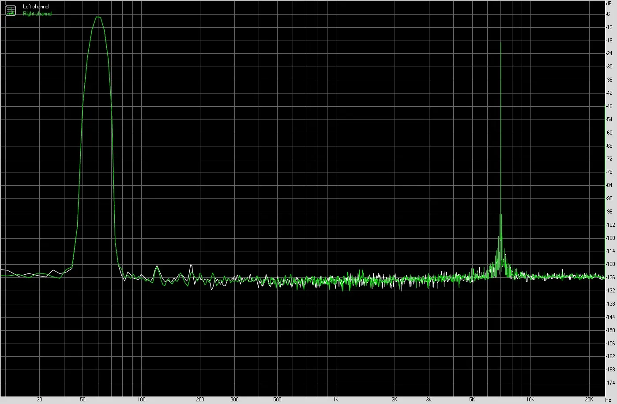Click the top of the 60 Hz peak

[x=98, y=17]
